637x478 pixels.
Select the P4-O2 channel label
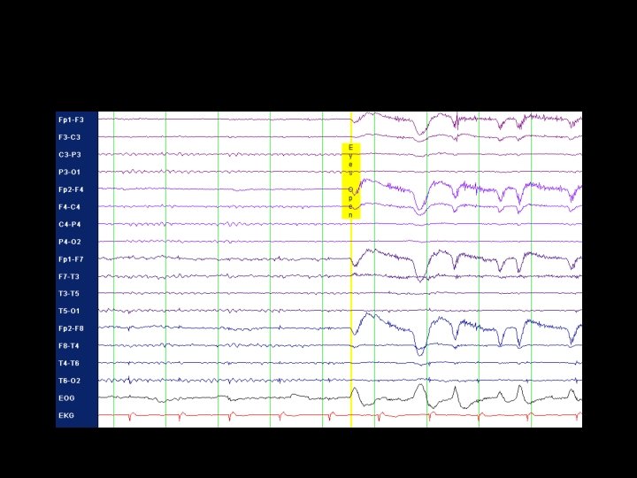pyautogui.click(x=70, y=242)
